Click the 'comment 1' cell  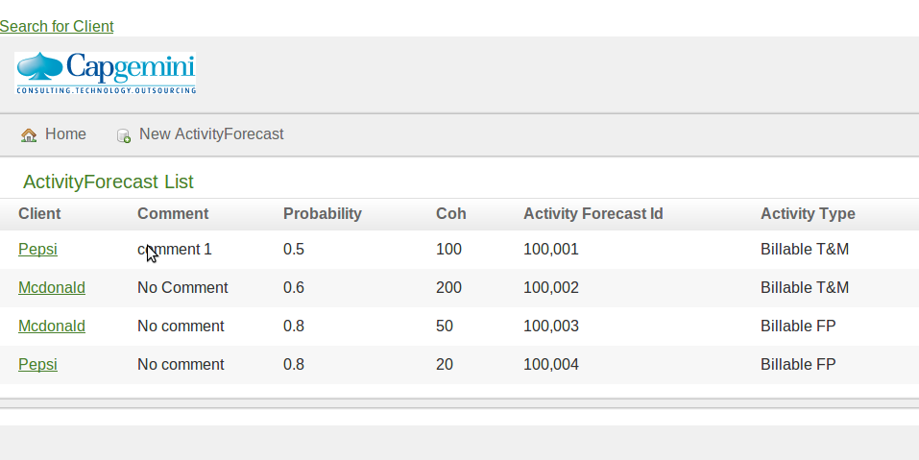175,250
